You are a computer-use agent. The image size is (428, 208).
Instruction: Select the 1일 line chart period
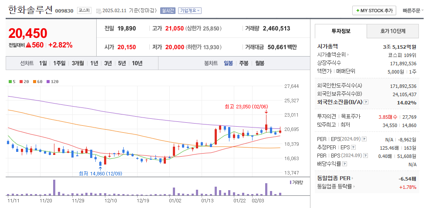point(43,64)
